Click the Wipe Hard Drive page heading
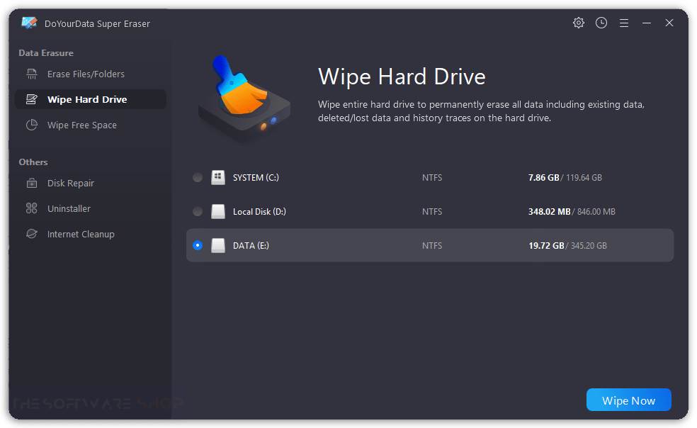The image size is (697, 428). 402,77
